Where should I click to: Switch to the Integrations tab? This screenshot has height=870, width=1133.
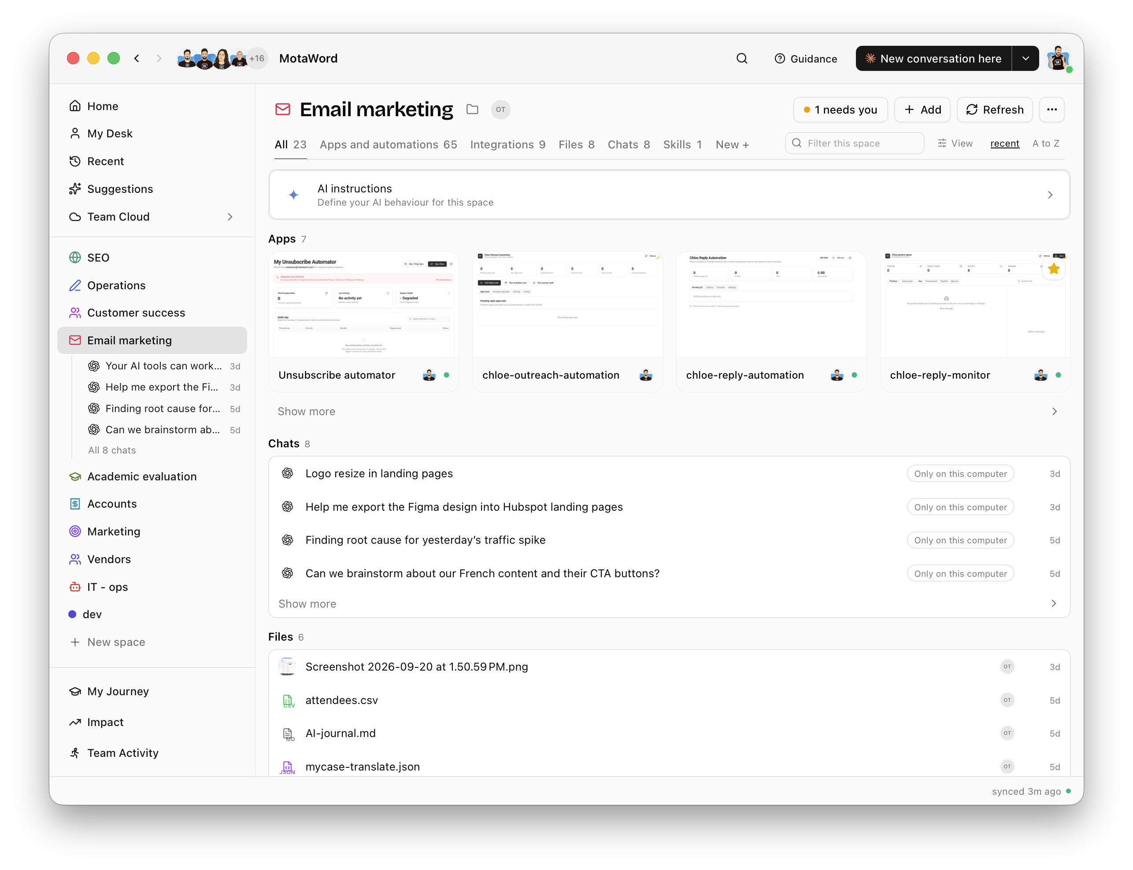[x=507, y=144]
